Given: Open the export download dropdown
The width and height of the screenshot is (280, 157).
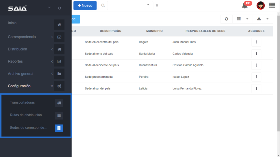Looking at the screenshot, I should tap(263, 19).
